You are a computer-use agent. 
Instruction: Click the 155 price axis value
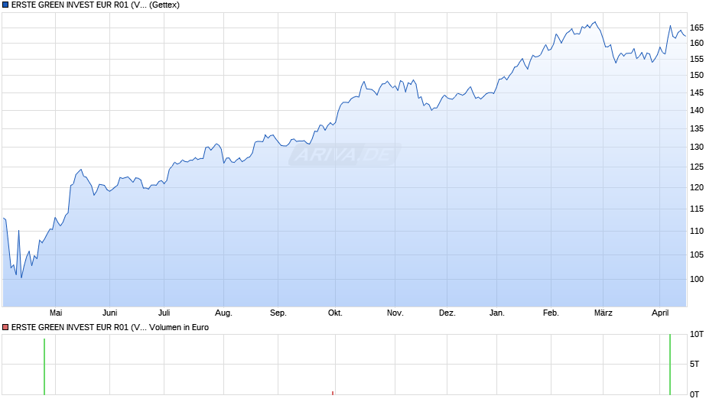click(x=697, y=59)
